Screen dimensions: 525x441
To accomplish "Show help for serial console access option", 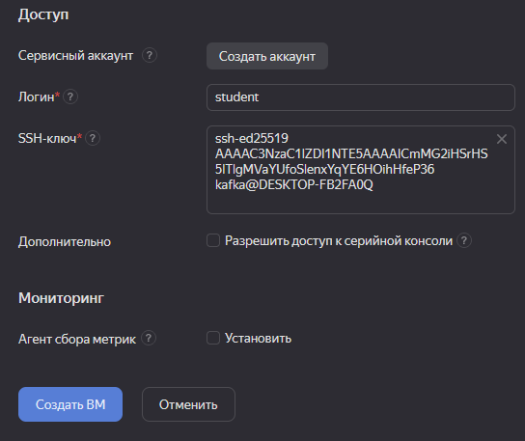I will 464,240.
